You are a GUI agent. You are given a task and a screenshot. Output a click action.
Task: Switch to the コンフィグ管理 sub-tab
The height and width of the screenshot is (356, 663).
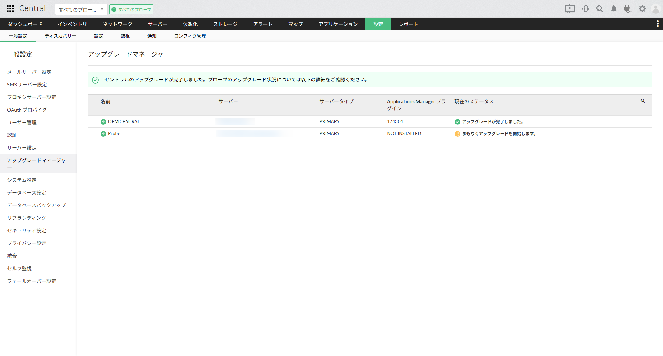pos(190,36)
